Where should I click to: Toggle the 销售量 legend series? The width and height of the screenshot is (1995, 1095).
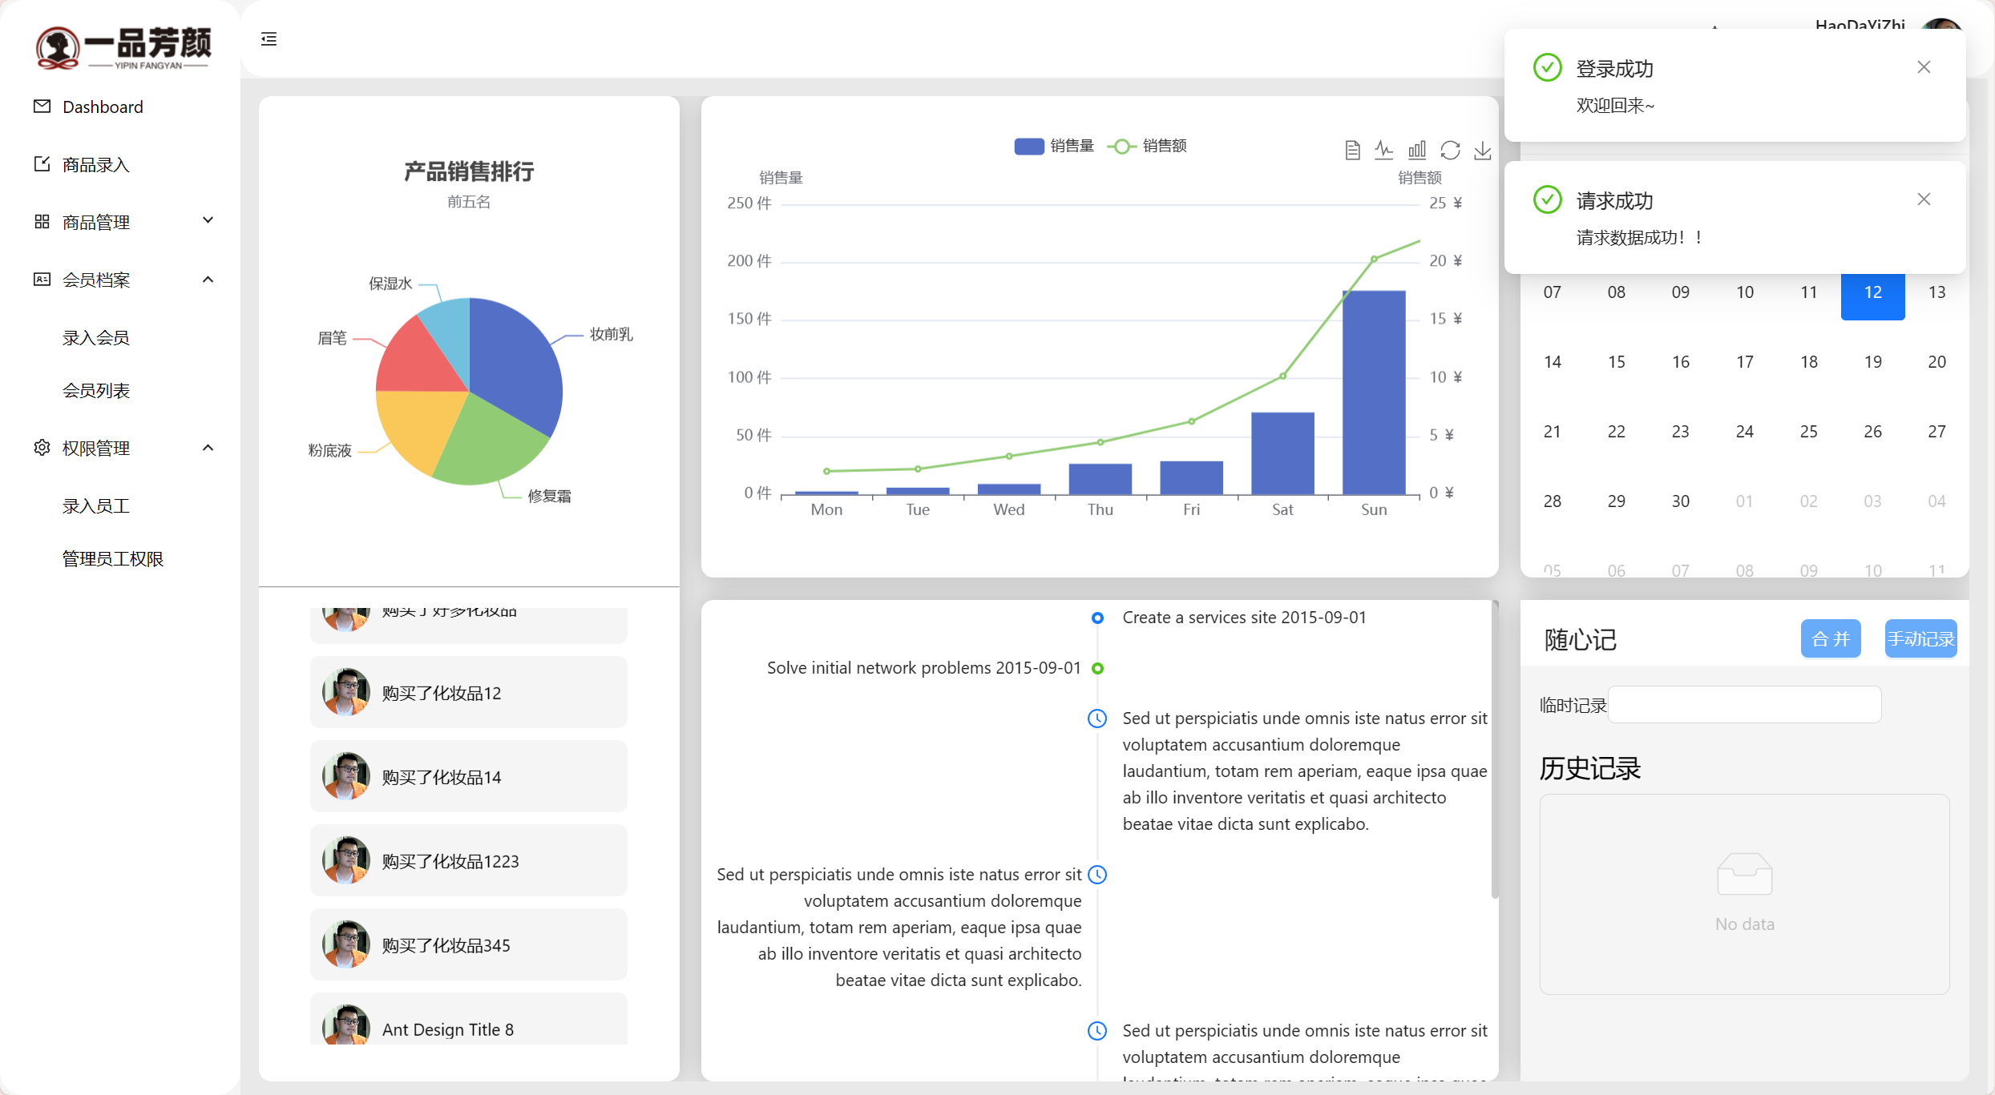(x=1054, y=146)
